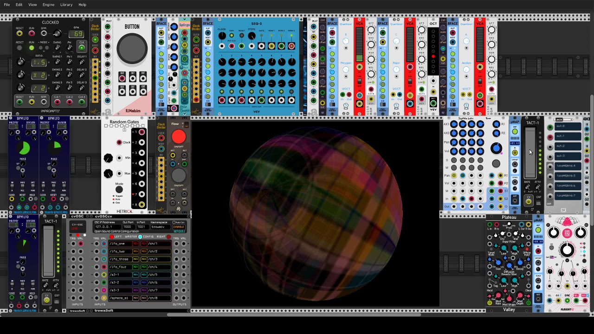Toggle the Clocked RUN LED button
The height and width of the screenshot is (334, 594).
[32, 48]
